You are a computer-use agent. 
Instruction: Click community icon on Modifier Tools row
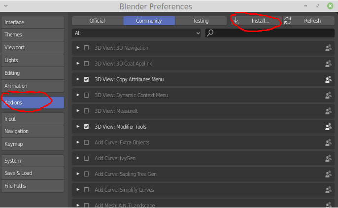(x=328, y=127)
